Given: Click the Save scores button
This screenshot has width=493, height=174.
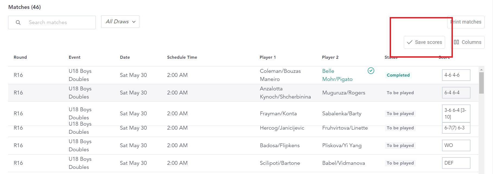Looking at the screenshot, I should [x=424, y=42].
